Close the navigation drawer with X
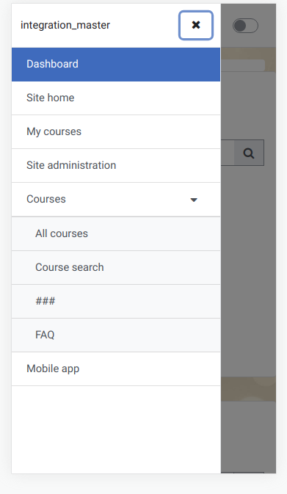287x494 pixels. point(196,25)
